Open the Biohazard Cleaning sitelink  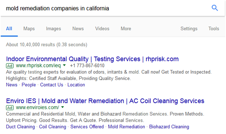tap(169, 127)
